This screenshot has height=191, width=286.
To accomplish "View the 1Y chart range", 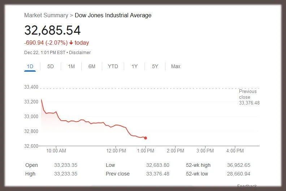I will [x=134, y=66].
